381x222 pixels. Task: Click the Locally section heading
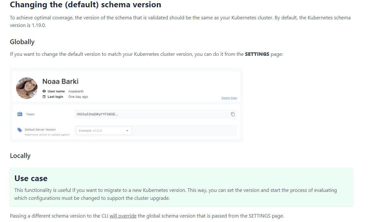click(x=20, y=156)
